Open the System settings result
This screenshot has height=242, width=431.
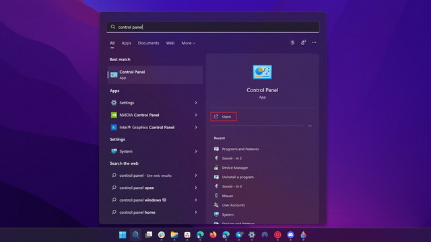(x=155, y=151)
